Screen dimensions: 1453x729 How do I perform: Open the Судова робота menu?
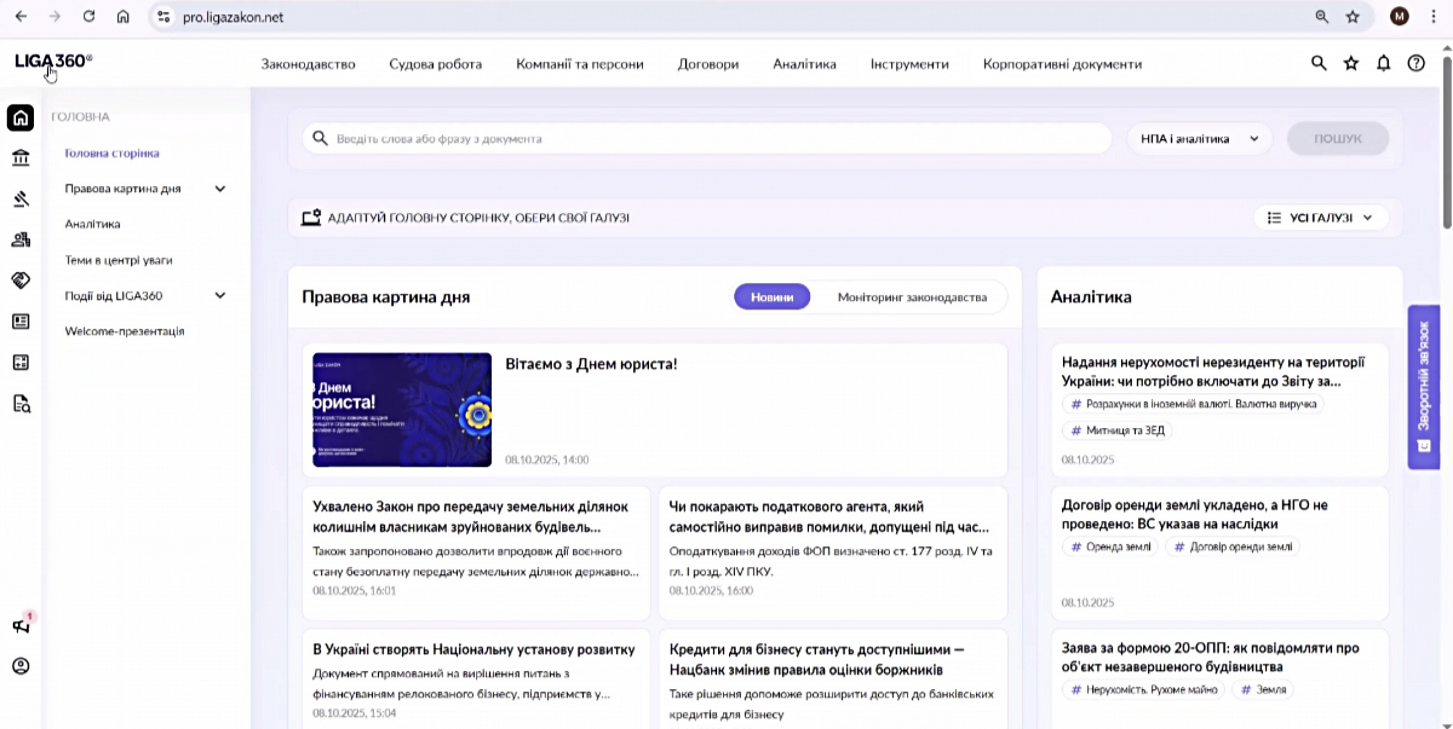coord(435,64)
